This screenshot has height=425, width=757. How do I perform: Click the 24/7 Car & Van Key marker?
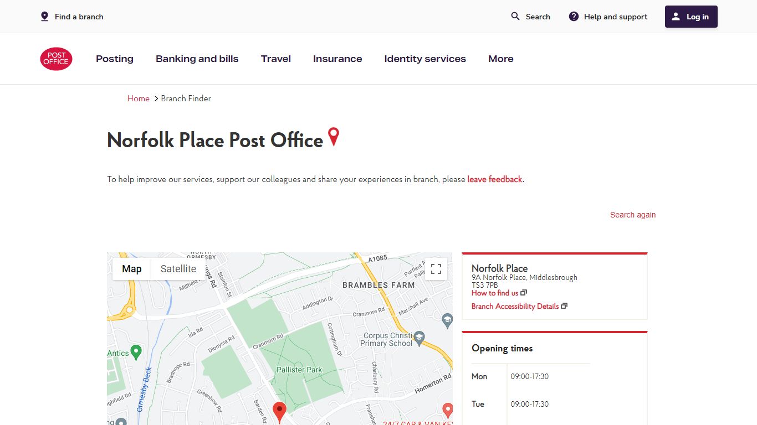point(448,410)
